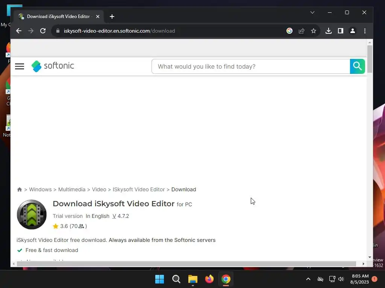The width and height of the screenshot is (385, 288).
Task: Click the Google icon in address bar
Action: pyautogui.click(x=290, y=31)
